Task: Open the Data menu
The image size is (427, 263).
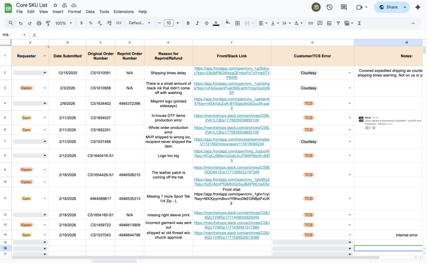Action: pyautogui.click(x=90, y=12)
